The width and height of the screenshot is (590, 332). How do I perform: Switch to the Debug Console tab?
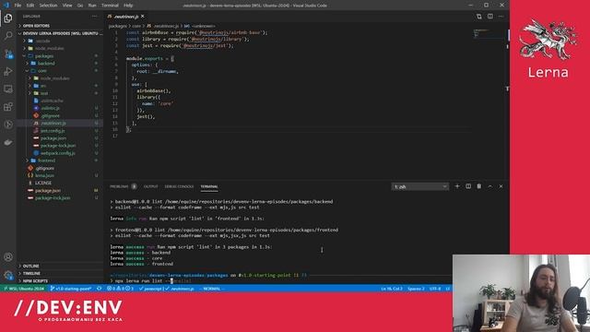[x=179, y=186]
